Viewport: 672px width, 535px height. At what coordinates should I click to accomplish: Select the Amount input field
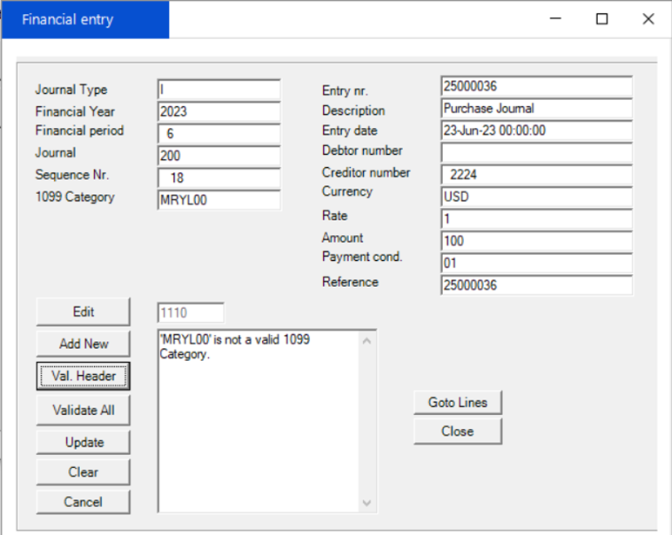(x=535, y=241)
